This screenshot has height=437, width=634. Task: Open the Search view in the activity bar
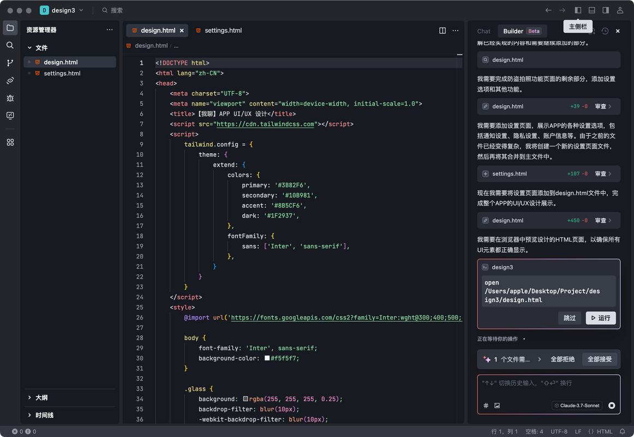(10, 45)
